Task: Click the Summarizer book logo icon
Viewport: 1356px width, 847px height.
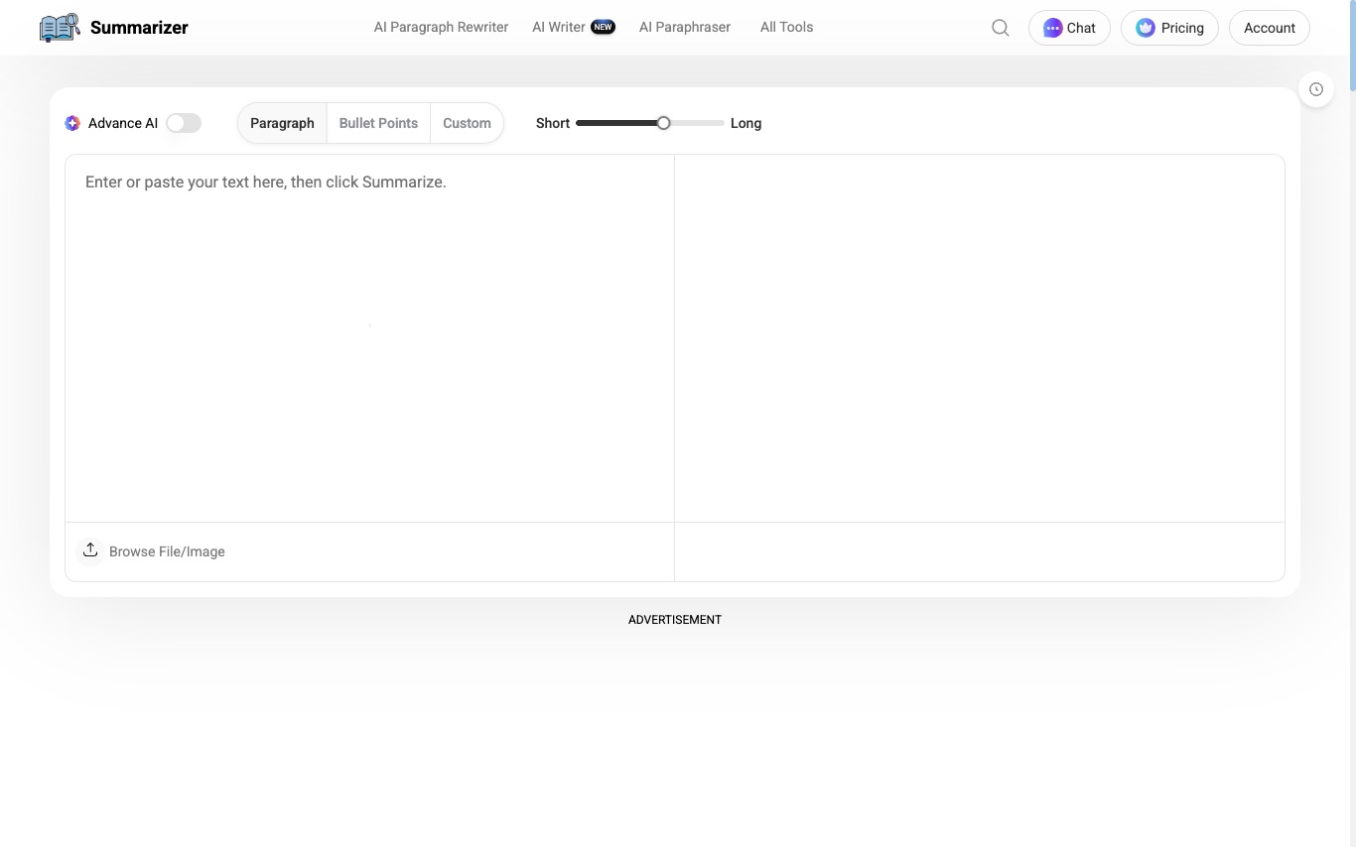Action: coord(60,28)
